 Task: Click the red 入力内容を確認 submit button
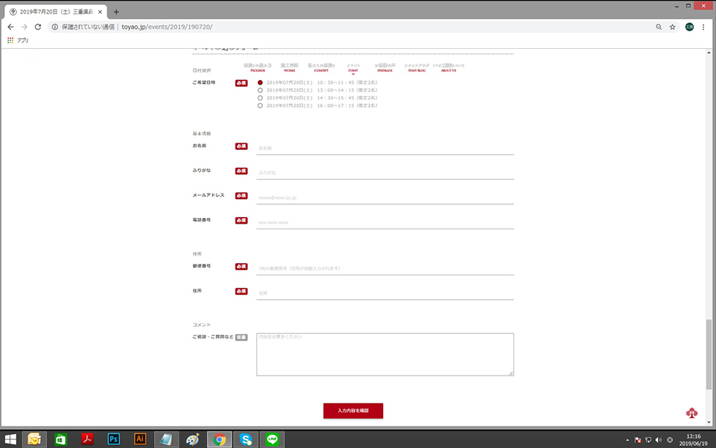click(x=353, y=411)
